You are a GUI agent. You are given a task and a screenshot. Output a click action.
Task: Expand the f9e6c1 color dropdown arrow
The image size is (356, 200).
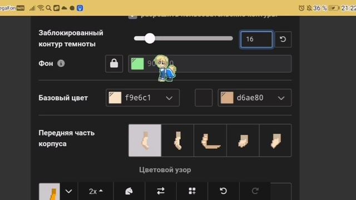(169, 98)
